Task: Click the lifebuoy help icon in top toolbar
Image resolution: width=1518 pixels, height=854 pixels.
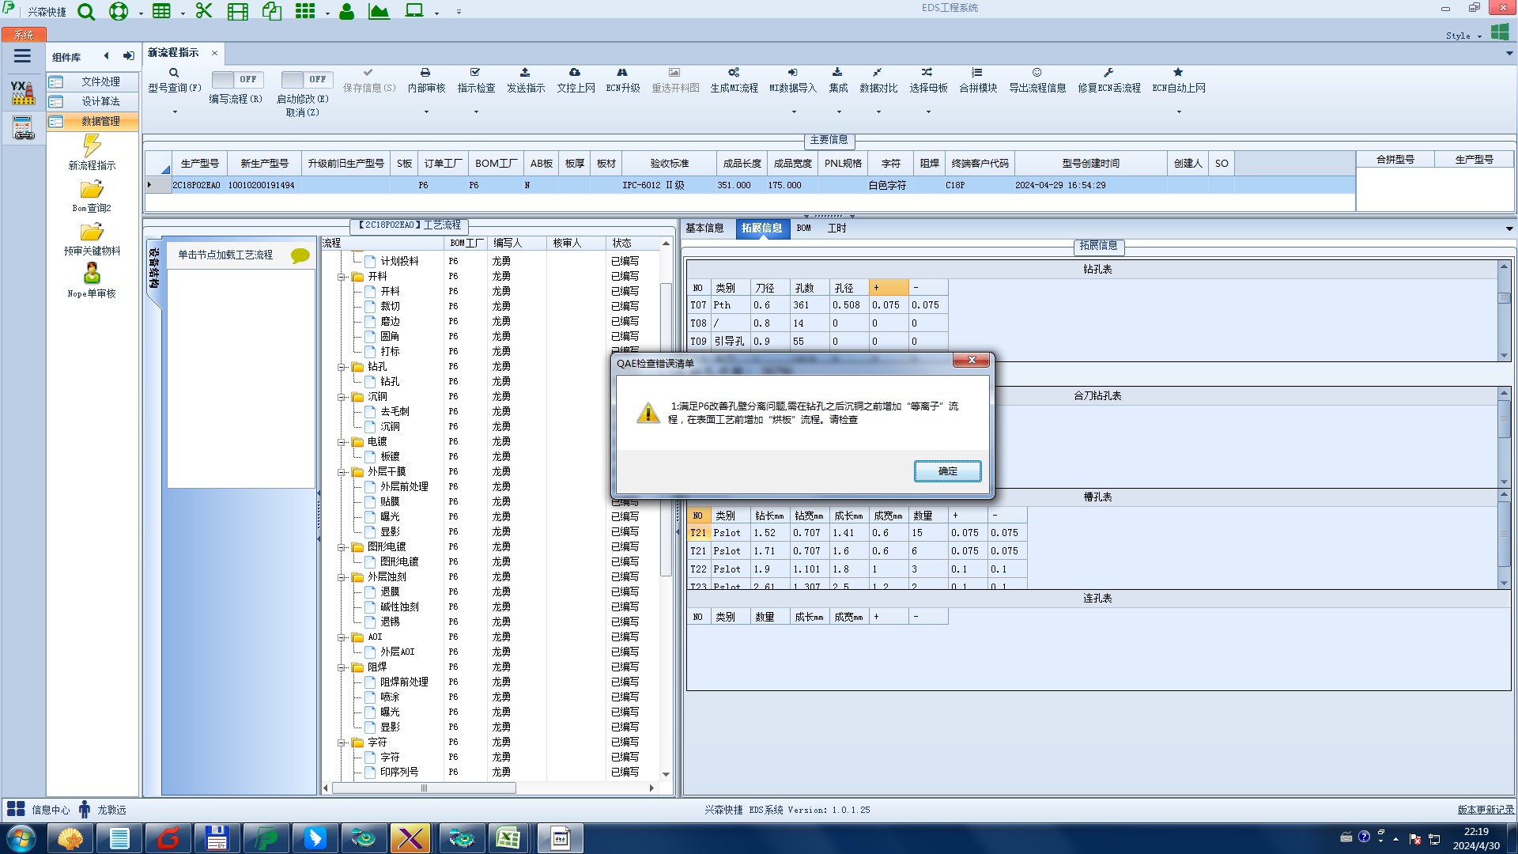Action: pos(119,12)
